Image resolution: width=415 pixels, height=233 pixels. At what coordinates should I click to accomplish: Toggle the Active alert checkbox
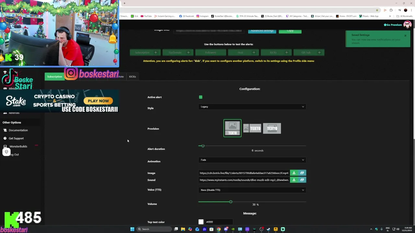(x=201, y=97)
